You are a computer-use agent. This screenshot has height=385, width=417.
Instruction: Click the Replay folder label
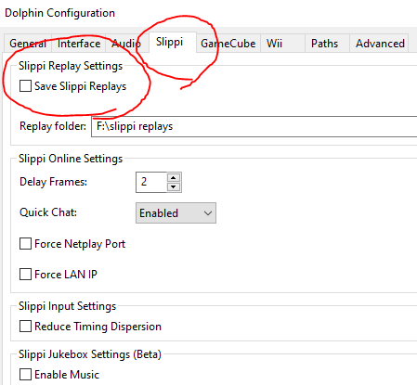pos(53,126)
